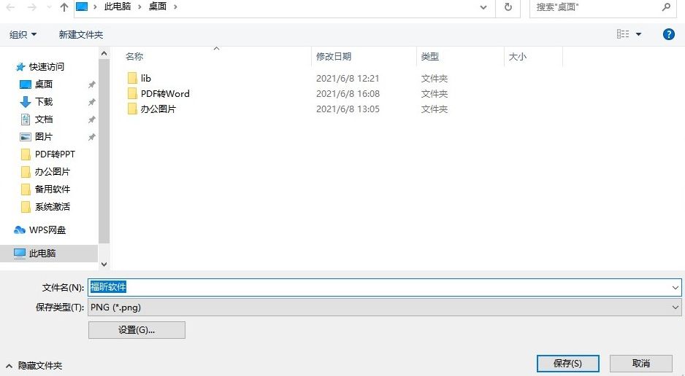Click the 快速访问 star icon
The image size is (685, 376).
pyautogui.click(x=20, y=66)
